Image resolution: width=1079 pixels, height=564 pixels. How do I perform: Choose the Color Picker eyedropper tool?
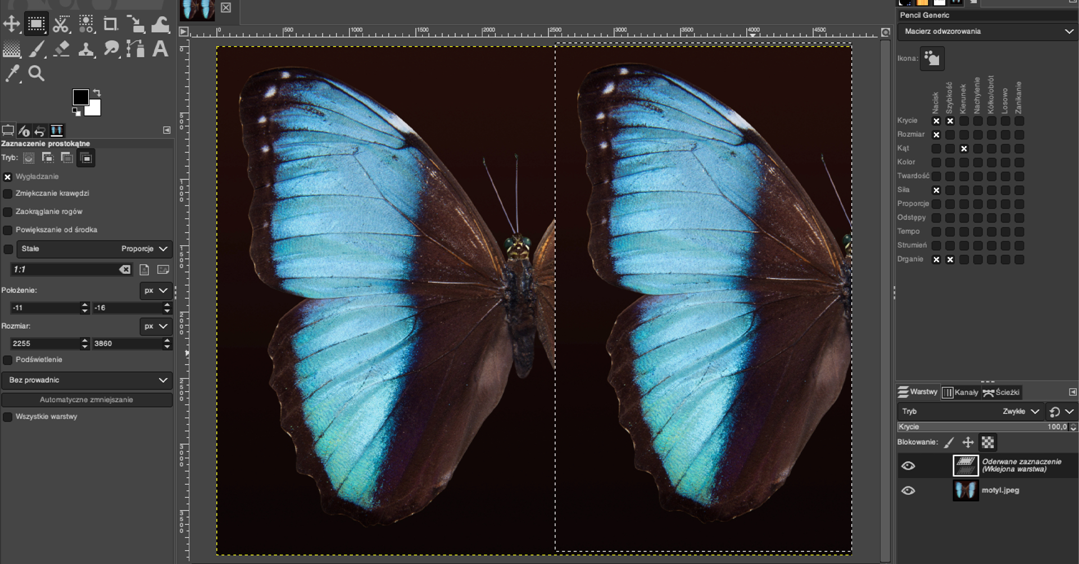tap(12, 74)
